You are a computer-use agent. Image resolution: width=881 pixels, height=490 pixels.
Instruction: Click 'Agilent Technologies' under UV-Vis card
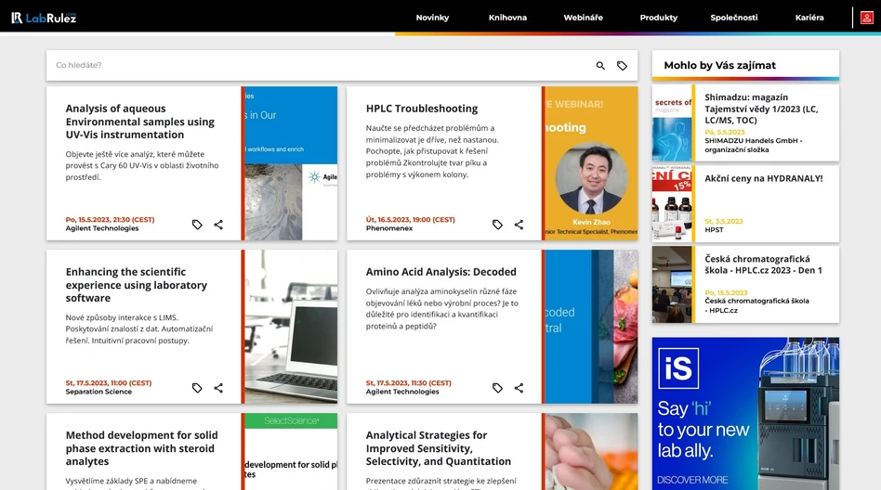(x=101, y=228)
